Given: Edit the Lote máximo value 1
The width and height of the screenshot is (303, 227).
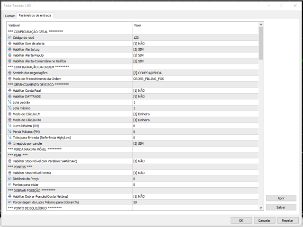Looking at the screenshot, I should [196, 108].
